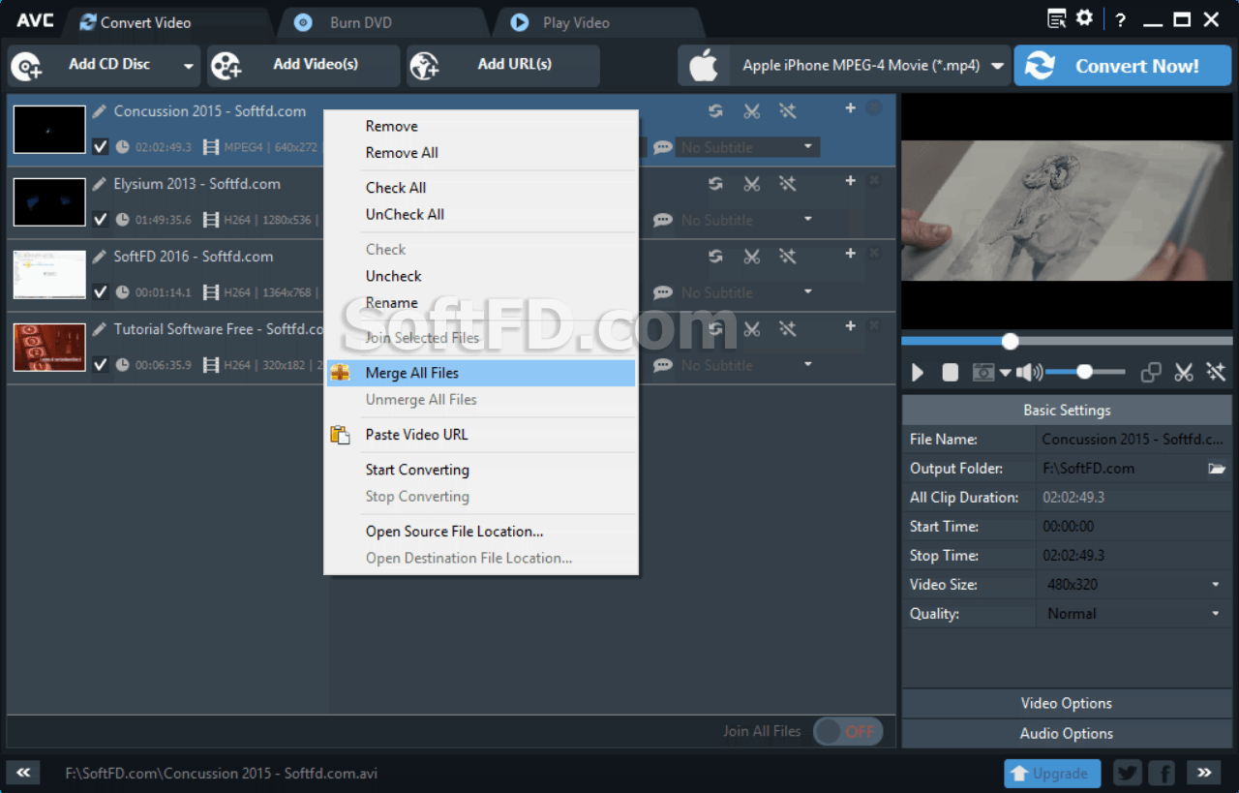This screenshot has width=1239, height=793.
Task: Click the magic wand effects icon on the Concussion 2015 row
Action: click(x=788, y=110)
